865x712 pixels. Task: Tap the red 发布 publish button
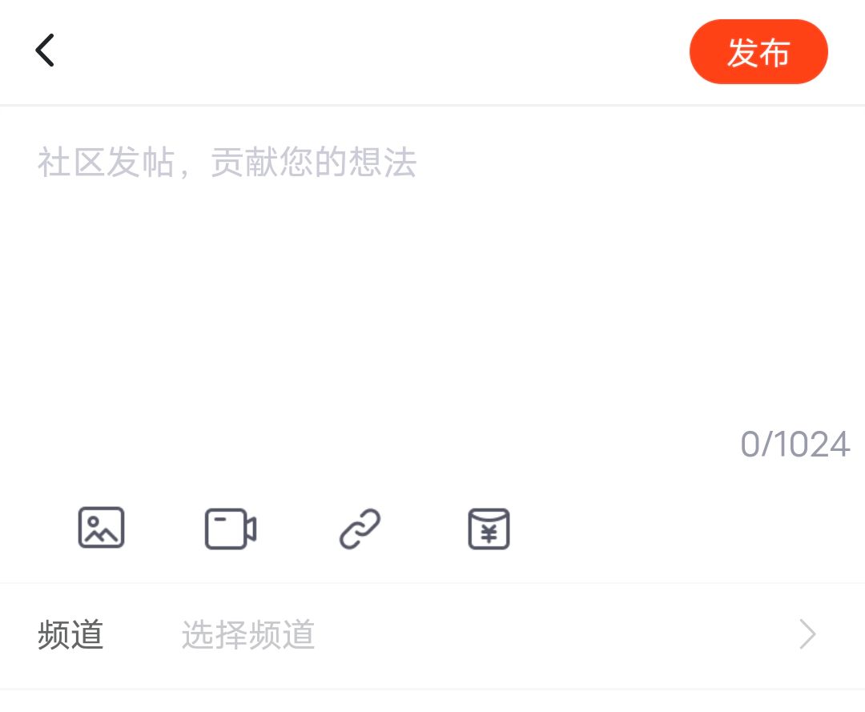pos(758,52)
